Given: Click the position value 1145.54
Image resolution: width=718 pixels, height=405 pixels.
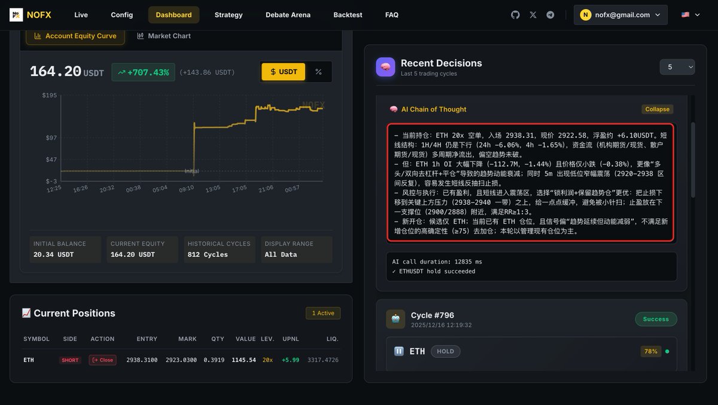Looking at the screenshot, I should click(244, 360).
